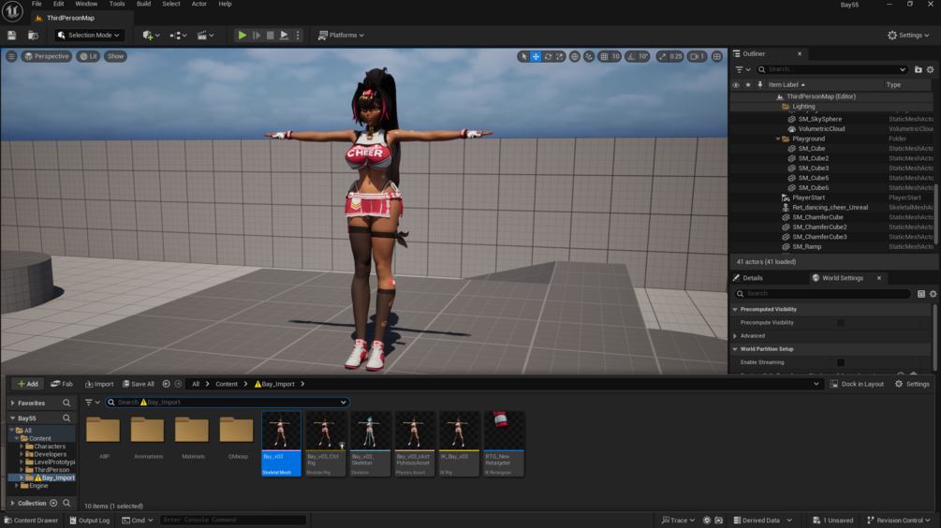
Task: Switch to the Details tab
Action: 753,278
